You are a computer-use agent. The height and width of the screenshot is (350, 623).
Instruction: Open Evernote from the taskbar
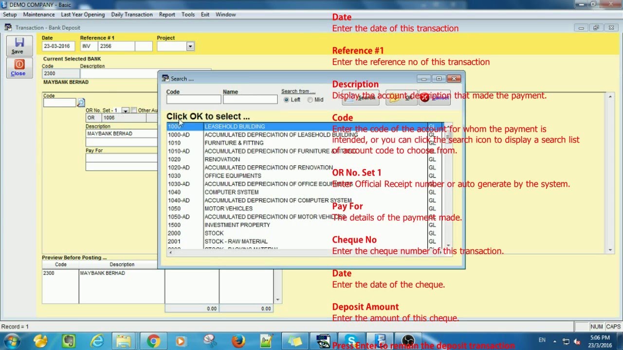69,341
